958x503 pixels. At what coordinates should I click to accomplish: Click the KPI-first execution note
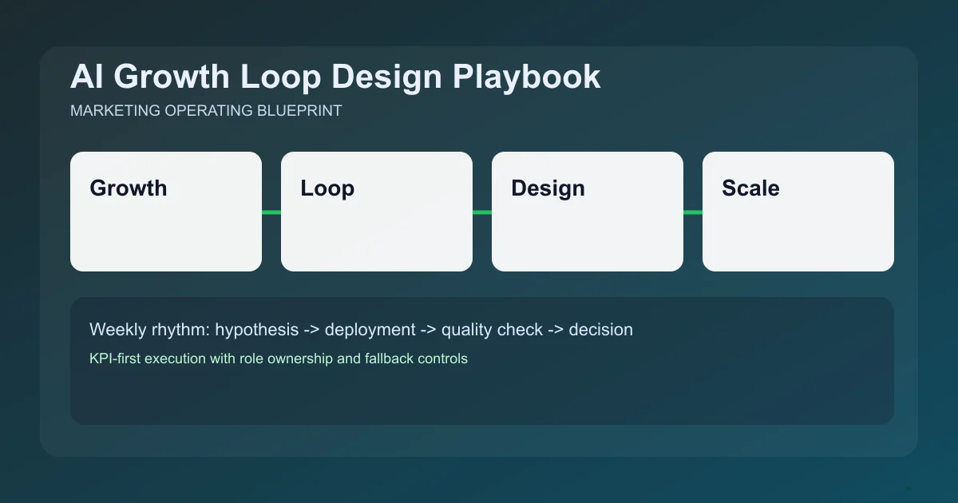(279, 358)
